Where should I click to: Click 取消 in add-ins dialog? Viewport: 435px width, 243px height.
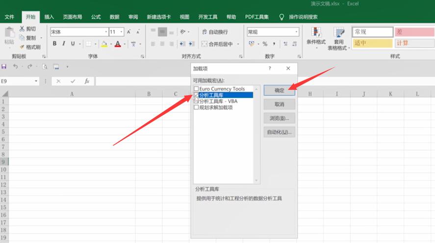point(279,105)
